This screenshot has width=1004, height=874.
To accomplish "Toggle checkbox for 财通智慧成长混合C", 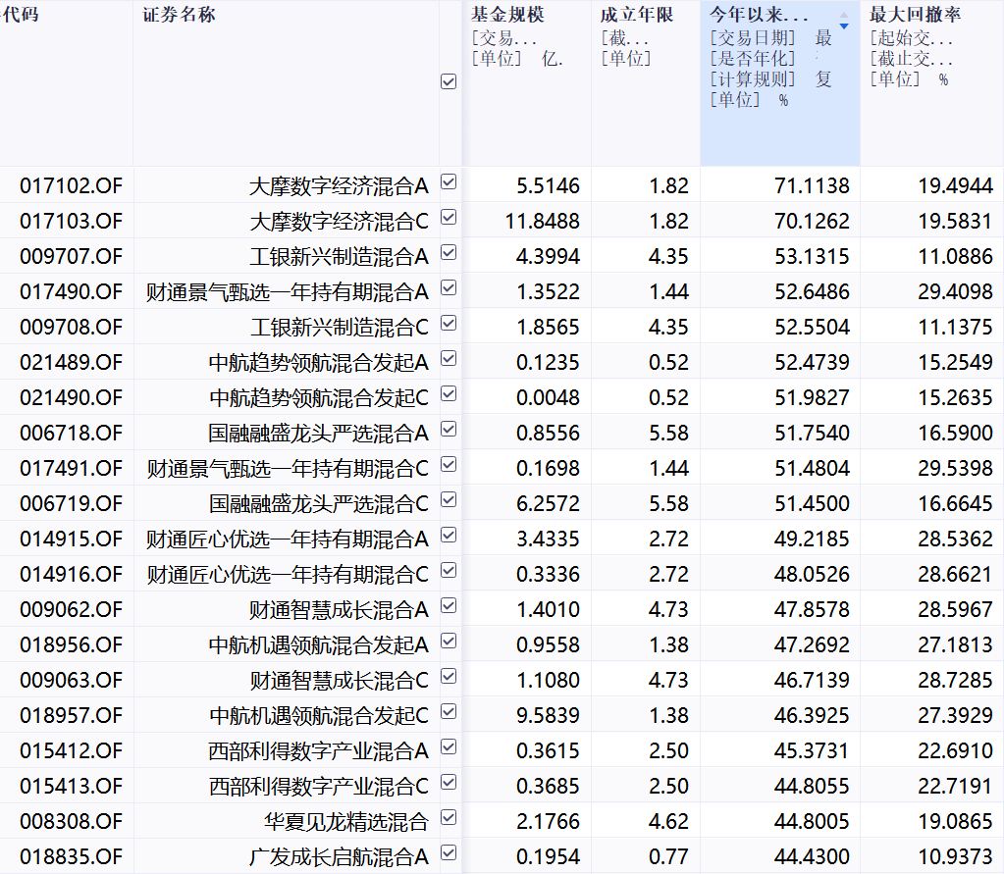I will pyautogui.click(x=449, y=676).
